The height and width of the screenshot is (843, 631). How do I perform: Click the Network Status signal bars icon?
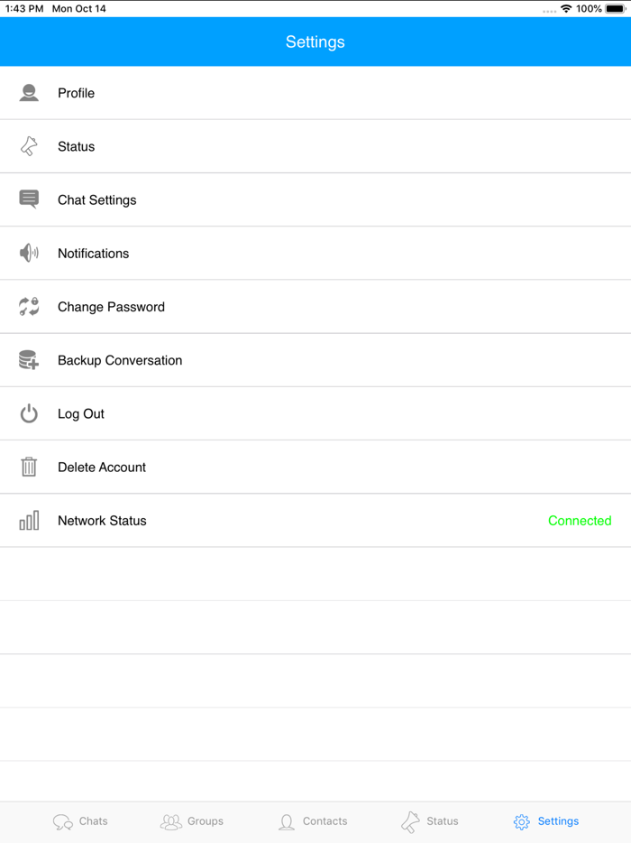[29, 521]
